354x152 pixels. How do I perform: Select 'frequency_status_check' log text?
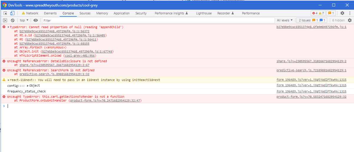(27, 92)
